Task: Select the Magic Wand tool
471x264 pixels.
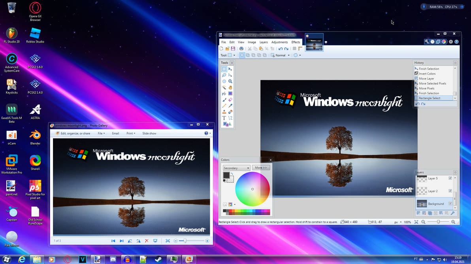Action: click(224, 87)
